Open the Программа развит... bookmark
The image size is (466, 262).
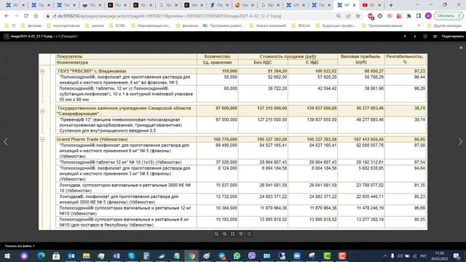click(x=224, y=26)
